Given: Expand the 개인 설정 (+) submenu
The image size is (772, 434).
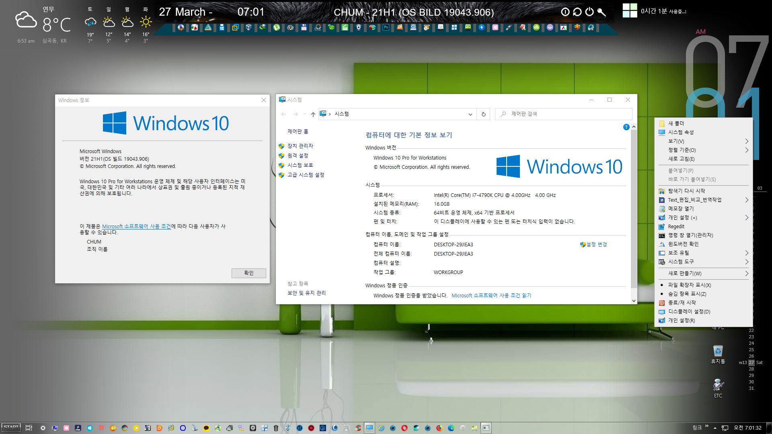Looking at the screenshot, I should point(703,217).
